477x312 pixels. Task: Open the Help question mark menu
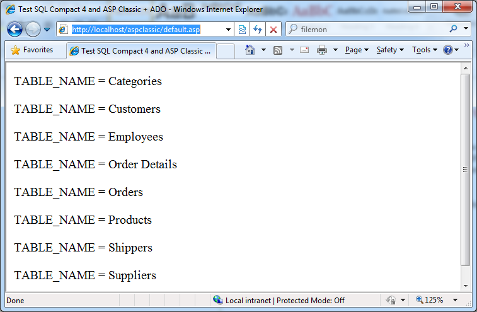coord(451,50)
